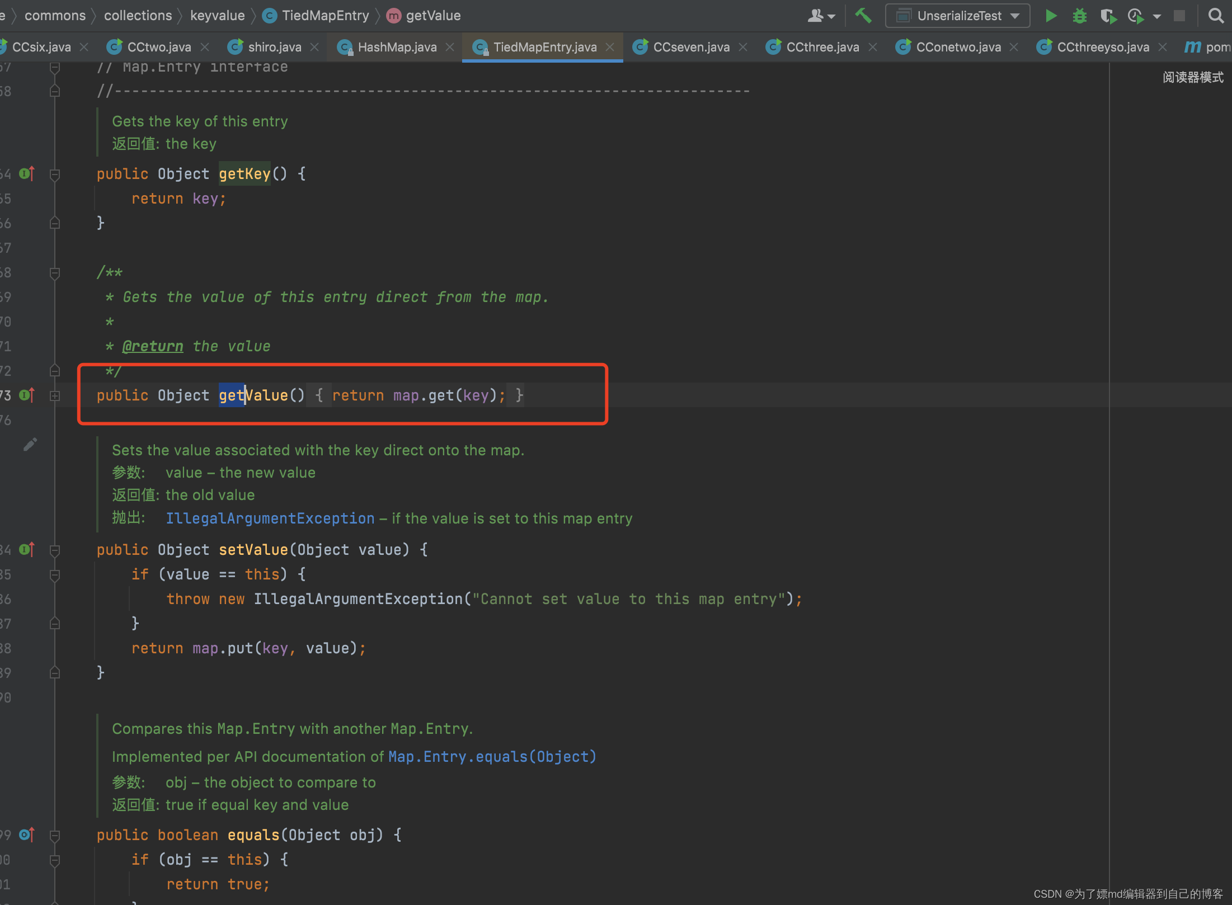Image resolution: width=1232 pixels, height=905 pixels.
Task: Click the getValue method breadcrumb
Action: click(x=424, y=16)
